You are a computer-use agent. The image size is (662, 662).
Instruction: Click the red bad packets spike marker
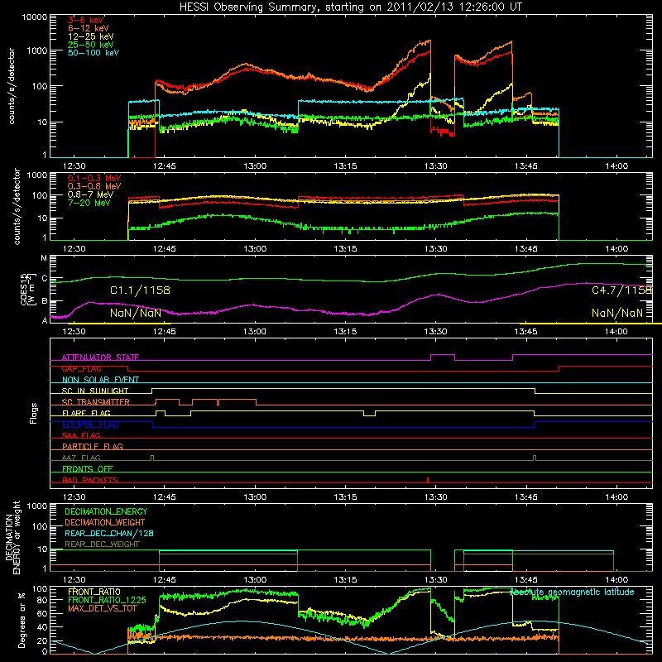click(x=428, y=480)
